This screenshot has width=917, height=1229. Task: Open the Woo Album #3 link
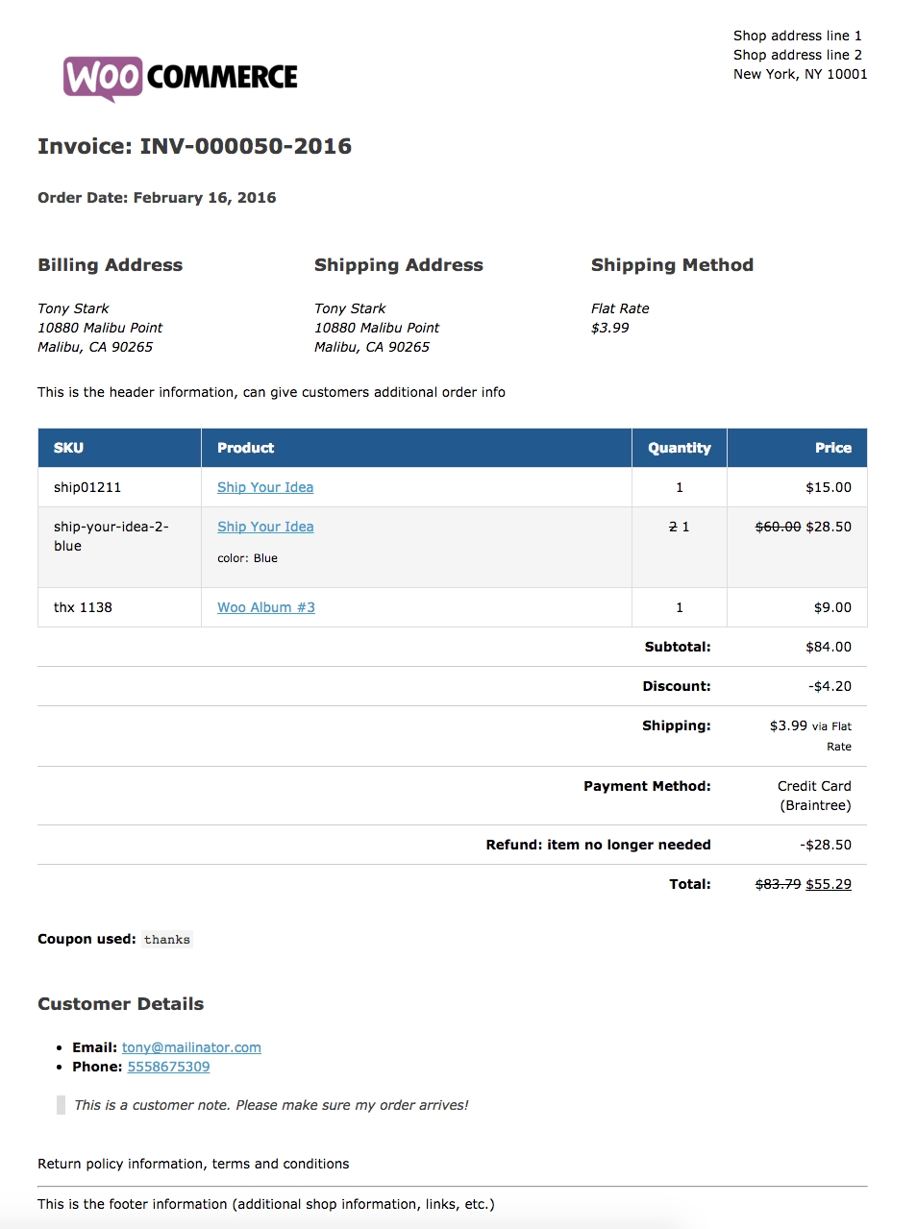click(266, 607)
